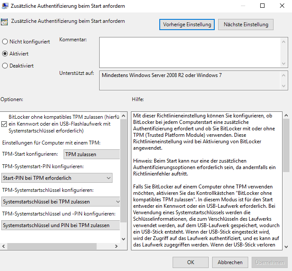This screenshot has width=292, height=271.
Task: Click the Nächste Einstellung button
Action: tap(246, 25)
